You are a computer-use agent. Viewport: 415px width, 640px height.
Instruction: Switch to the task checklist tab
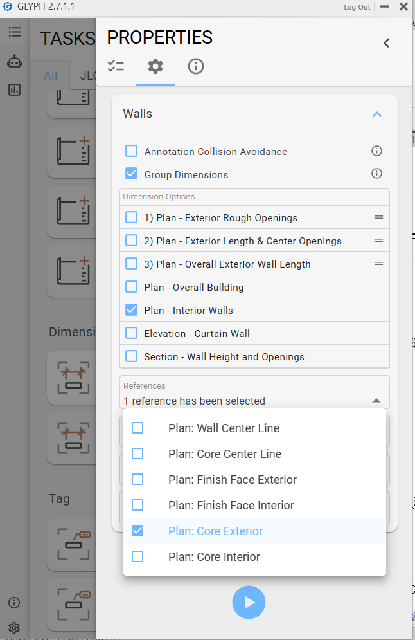[116, 66]
